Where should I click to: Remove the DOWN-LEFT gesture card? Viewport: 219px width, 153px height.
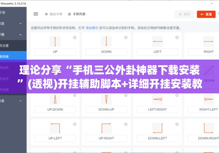(x=177, y=124)
